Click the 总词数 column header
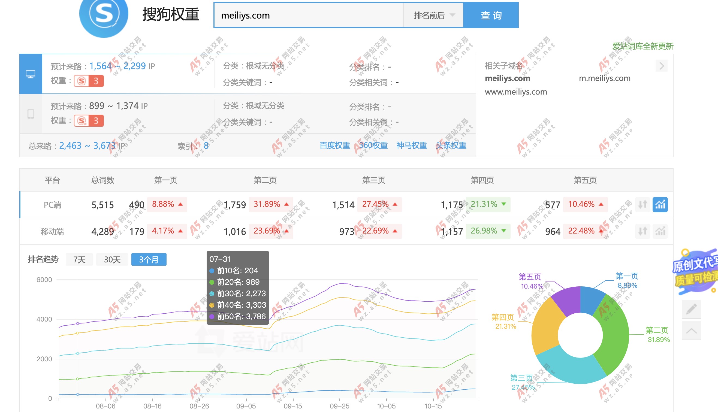This screenshot has width=718, height=412. pyautogui.click(x=102, y=180)
